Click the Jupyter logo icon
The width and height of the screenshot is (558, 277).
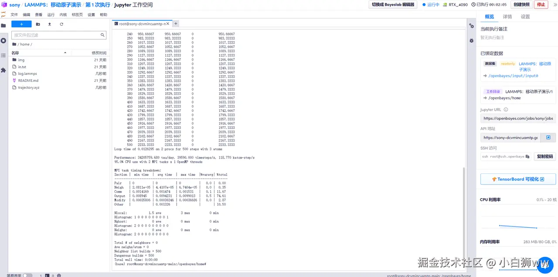pyautogui.click(x=3, y=14)
